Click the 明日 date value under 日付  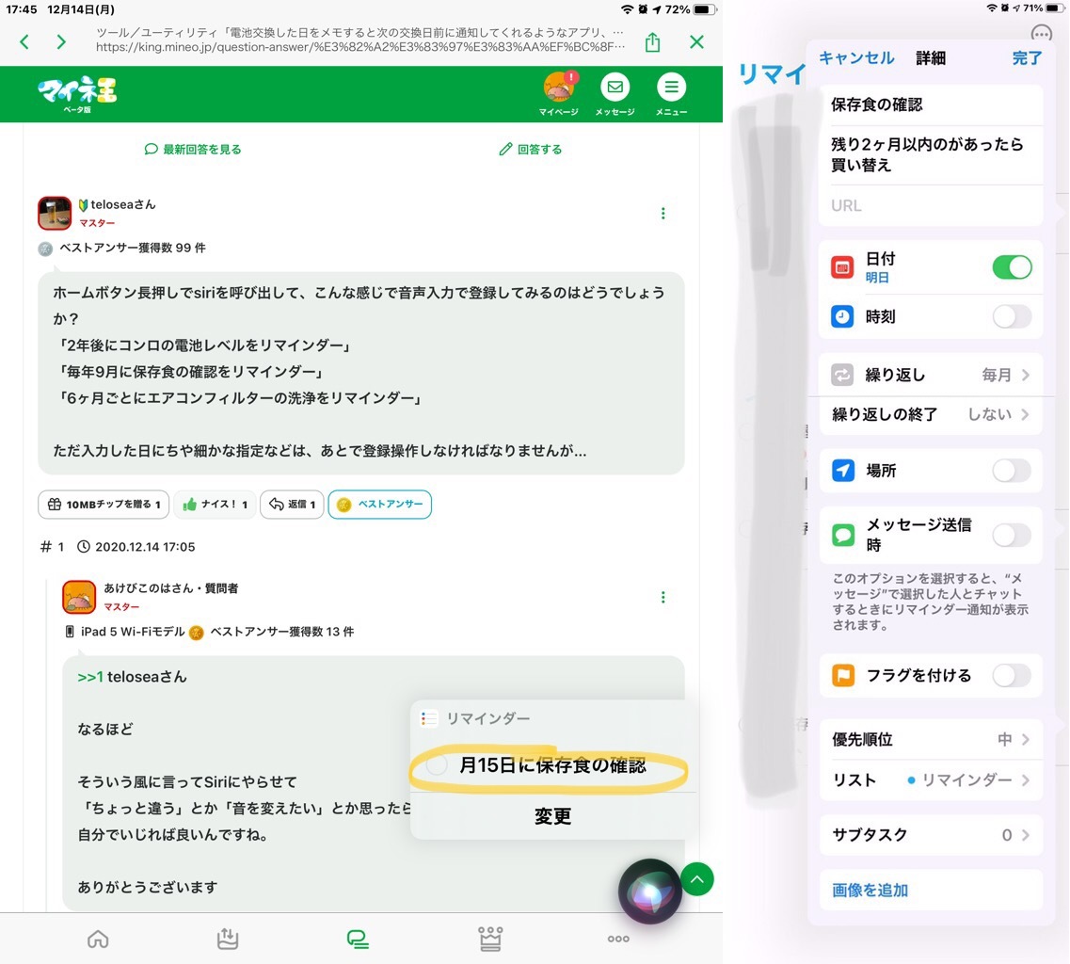[877, 278]
